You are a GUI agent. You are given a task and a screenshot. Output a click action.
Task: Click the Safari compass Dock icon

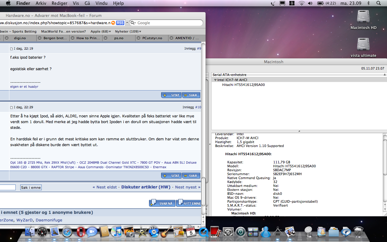[67, 232]
